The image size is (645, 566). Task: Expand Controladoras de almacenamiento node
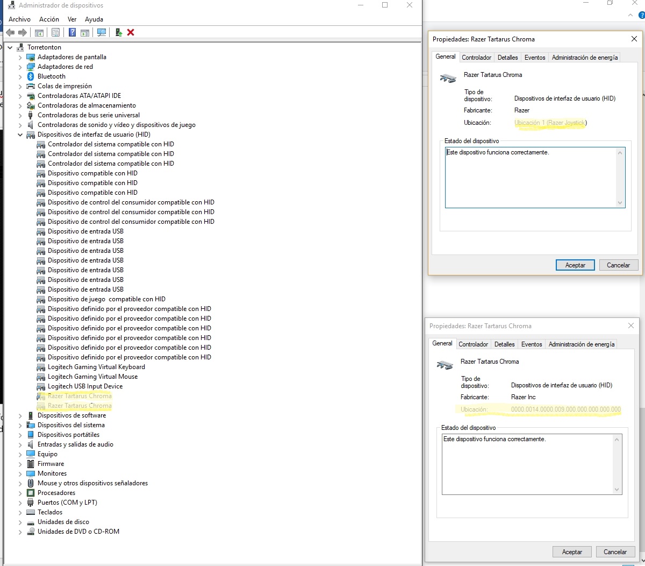[20, 105]
